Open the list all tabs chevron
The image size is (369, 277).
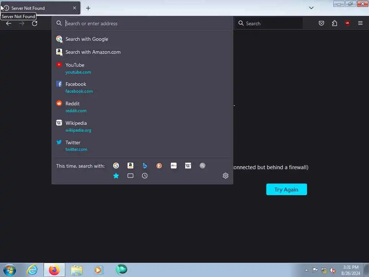[x=311, y=8]
